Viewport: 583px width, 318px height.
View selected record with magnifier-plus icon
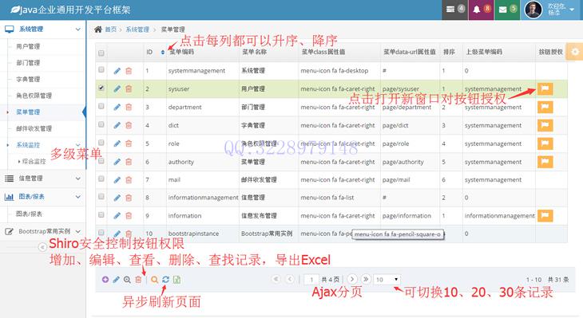(x=127, y=280)
